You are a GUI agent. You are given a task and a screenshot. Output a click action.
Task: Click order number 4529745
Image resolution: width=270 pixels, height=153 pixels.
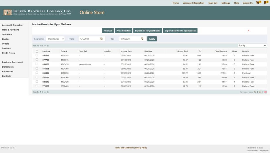click(x=65, y=56)
